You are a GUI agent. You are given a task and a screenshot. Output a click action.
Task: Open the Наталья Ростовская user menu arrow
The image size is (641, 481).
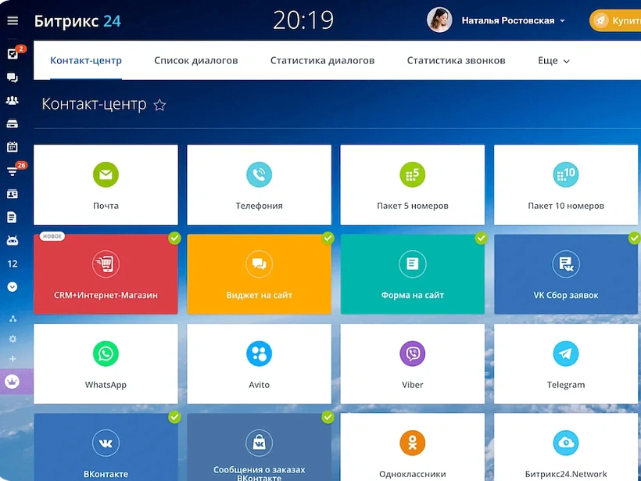[x=562, y=21]
